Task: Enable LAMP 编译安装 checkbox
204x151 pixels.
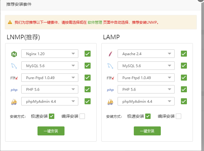Action: [x=178, y=116]
